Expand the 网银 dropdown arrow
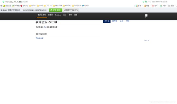The height and width of the screenshot is (104, 177). [167, 6]
